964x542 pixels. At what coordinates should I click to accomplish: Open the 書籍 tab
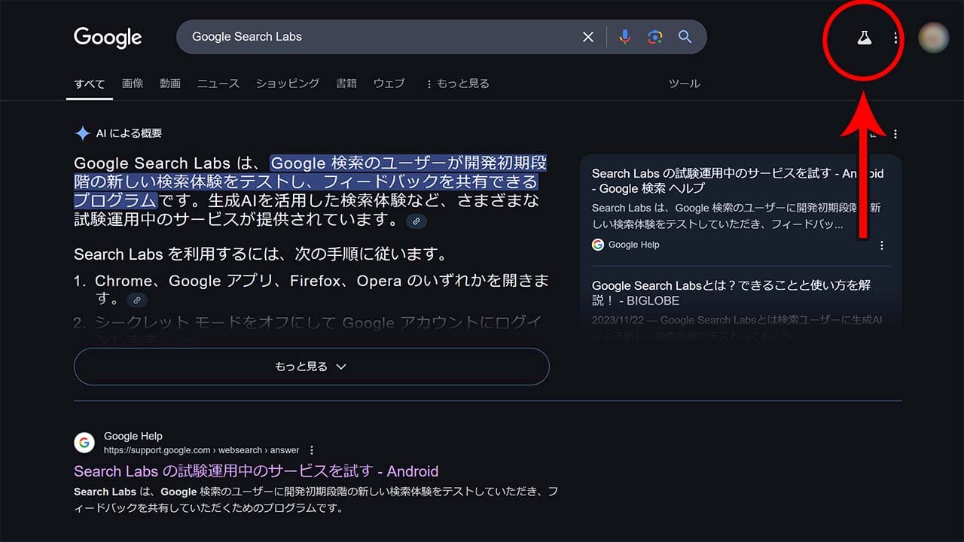point(346,84)
